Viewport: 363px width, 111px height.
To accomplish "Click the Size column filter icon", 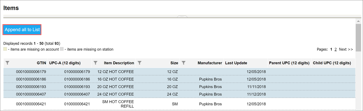I will coord(139,63).
